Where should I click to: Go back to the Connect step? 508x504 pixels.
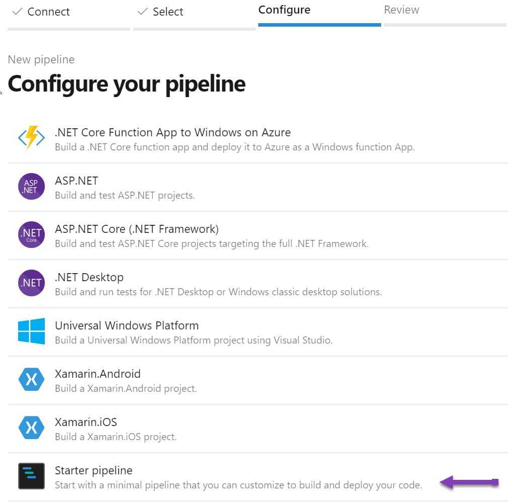pos(48,12)
